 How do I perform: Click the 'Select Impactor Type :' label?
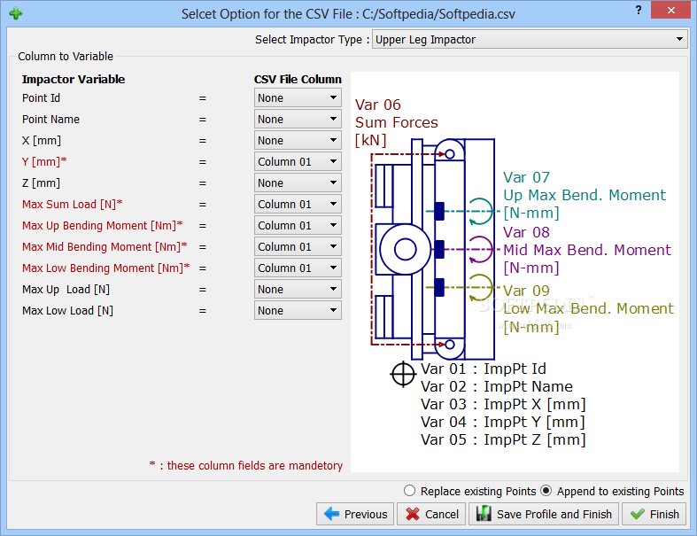312,40
